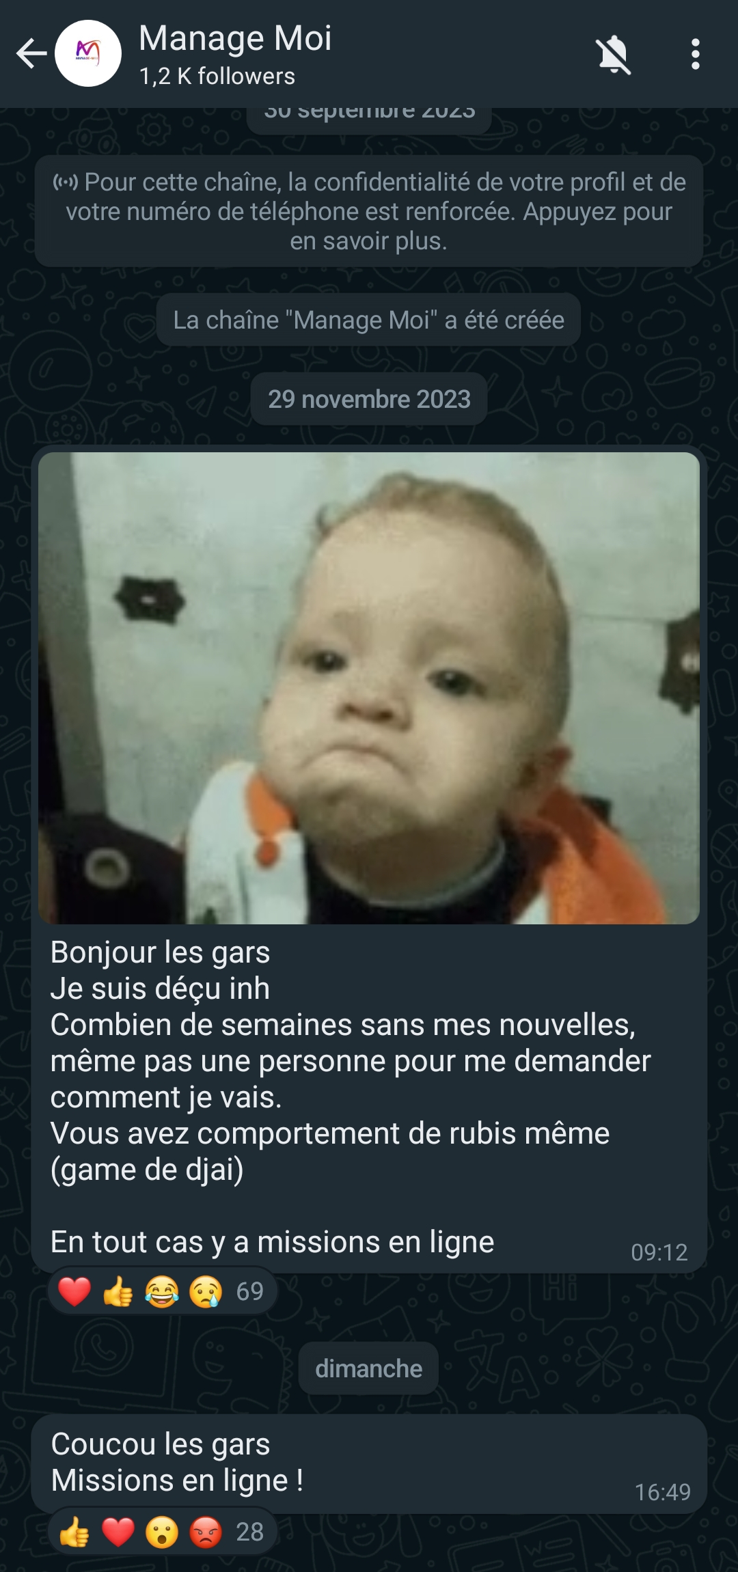Image resolution: width=738 pixels, height=1572 pixels.
Task: Tap thumbs-up on "Missions en ligne !" post
Action: click(74, 1532)
